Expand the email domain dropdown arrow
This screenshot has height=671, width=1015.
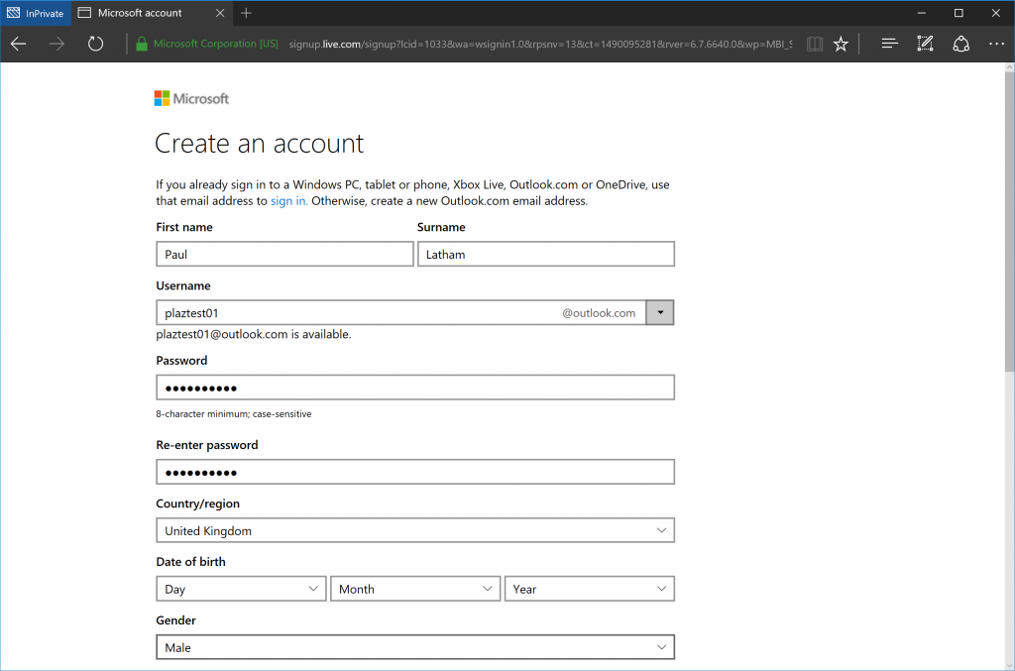660,313
